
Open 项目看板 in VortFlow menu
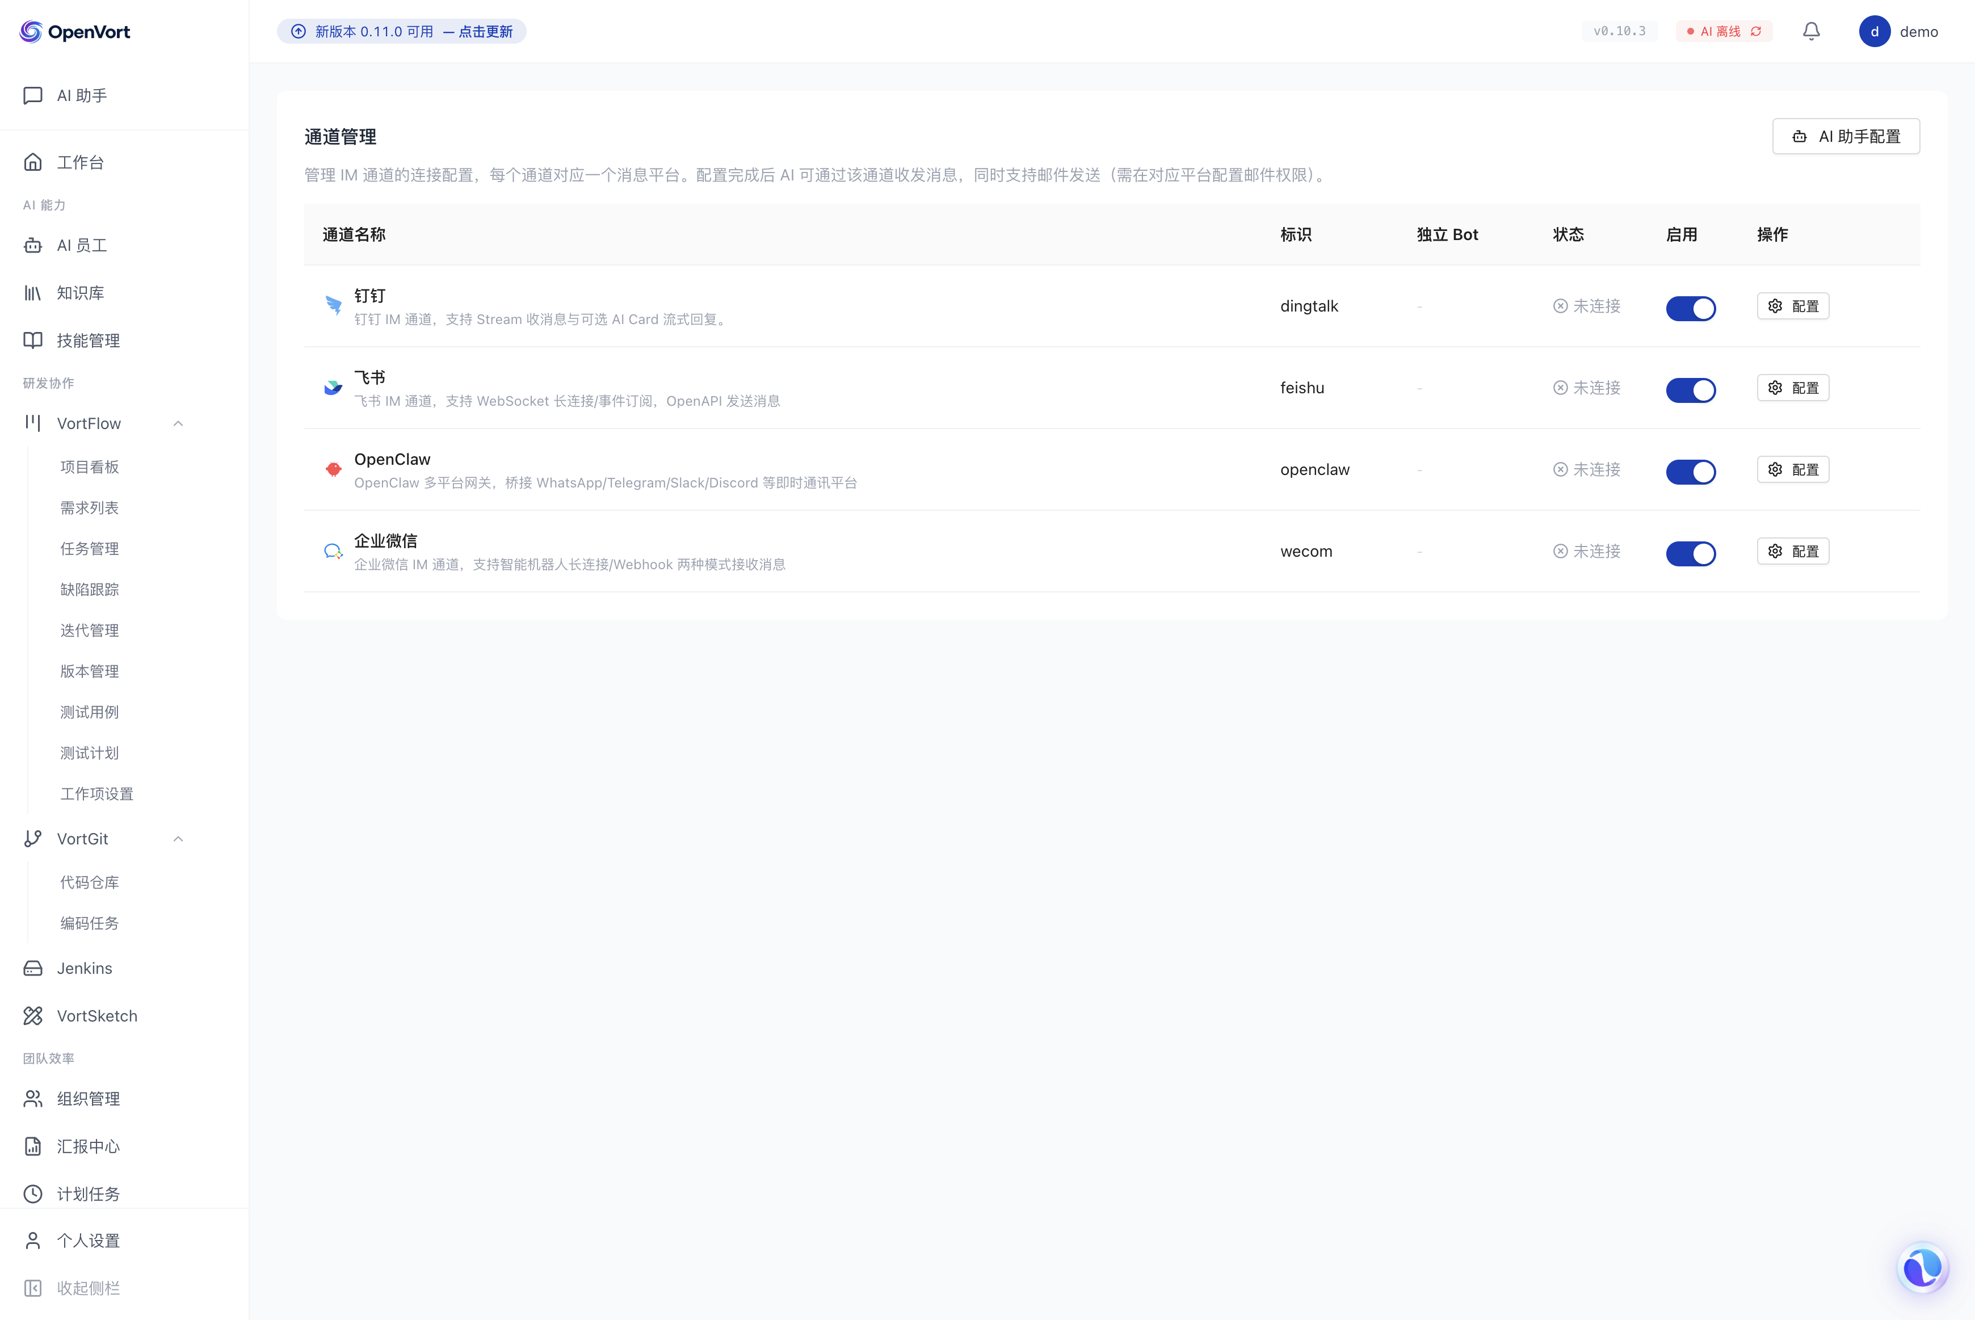pyautogui.click(x=89, y=466)
